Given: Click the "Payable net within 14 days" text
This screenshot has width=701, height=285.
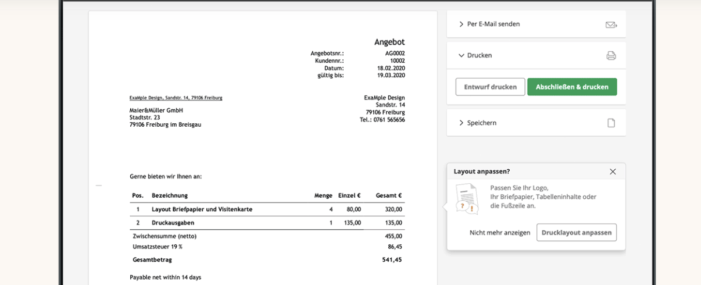Looking at the screenshot, I should [x=165, y=277].
